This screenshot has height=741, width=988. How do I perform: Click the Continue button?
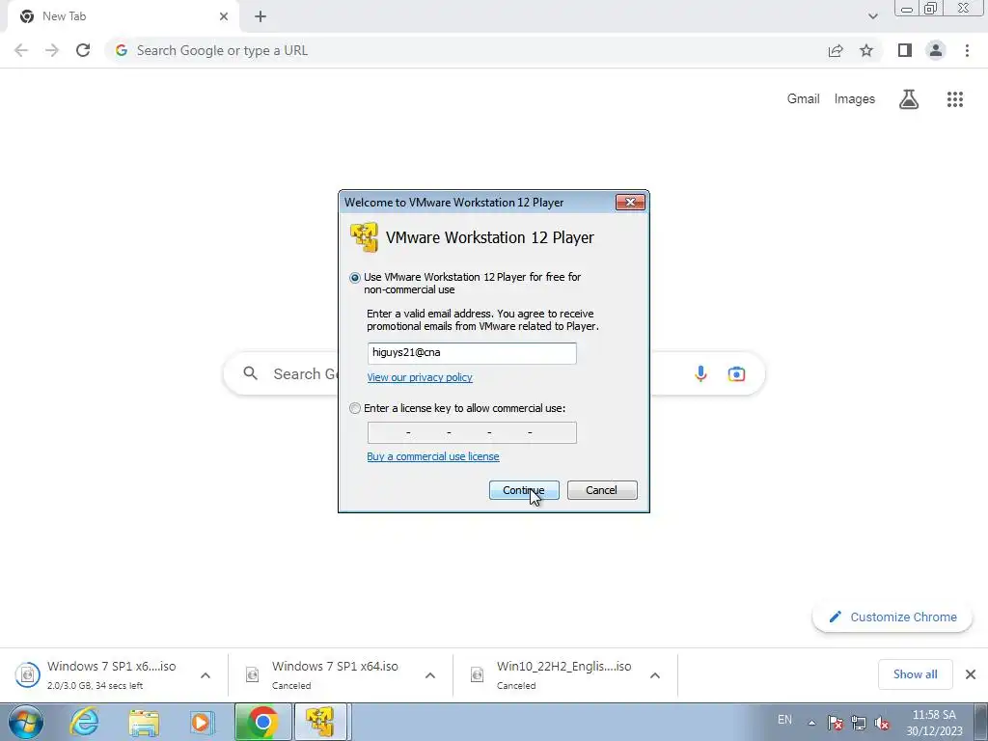pyautogui.click(x=524, y=490)
